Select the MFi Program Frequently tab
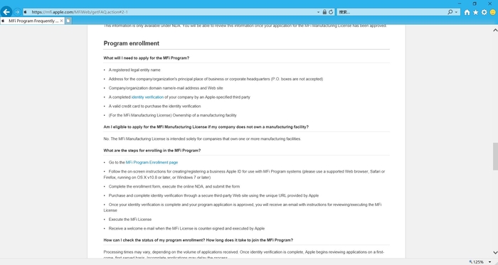Viewport: 498px width, 265px height. (31, 21)
